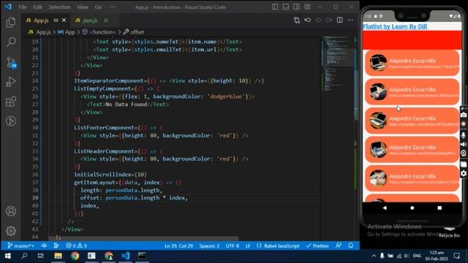Screen dimensions: 468x263
Task: Click the compare changes icon in editor toolbar
Action: (297, 20)
